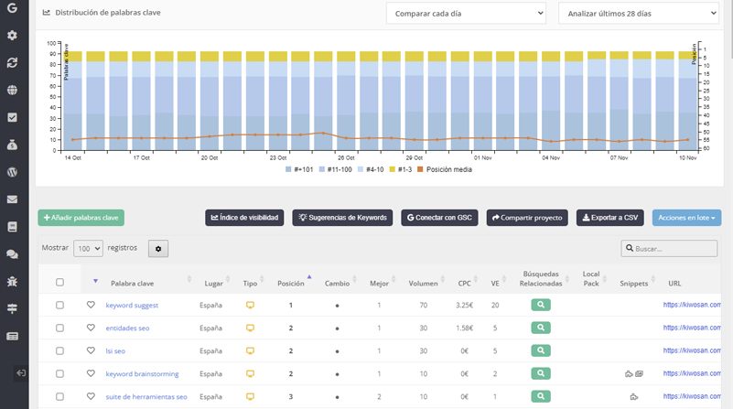Open related searches for 'keyword brainstorming'
This screenshot has height=409, width=733.
(541, 373)
